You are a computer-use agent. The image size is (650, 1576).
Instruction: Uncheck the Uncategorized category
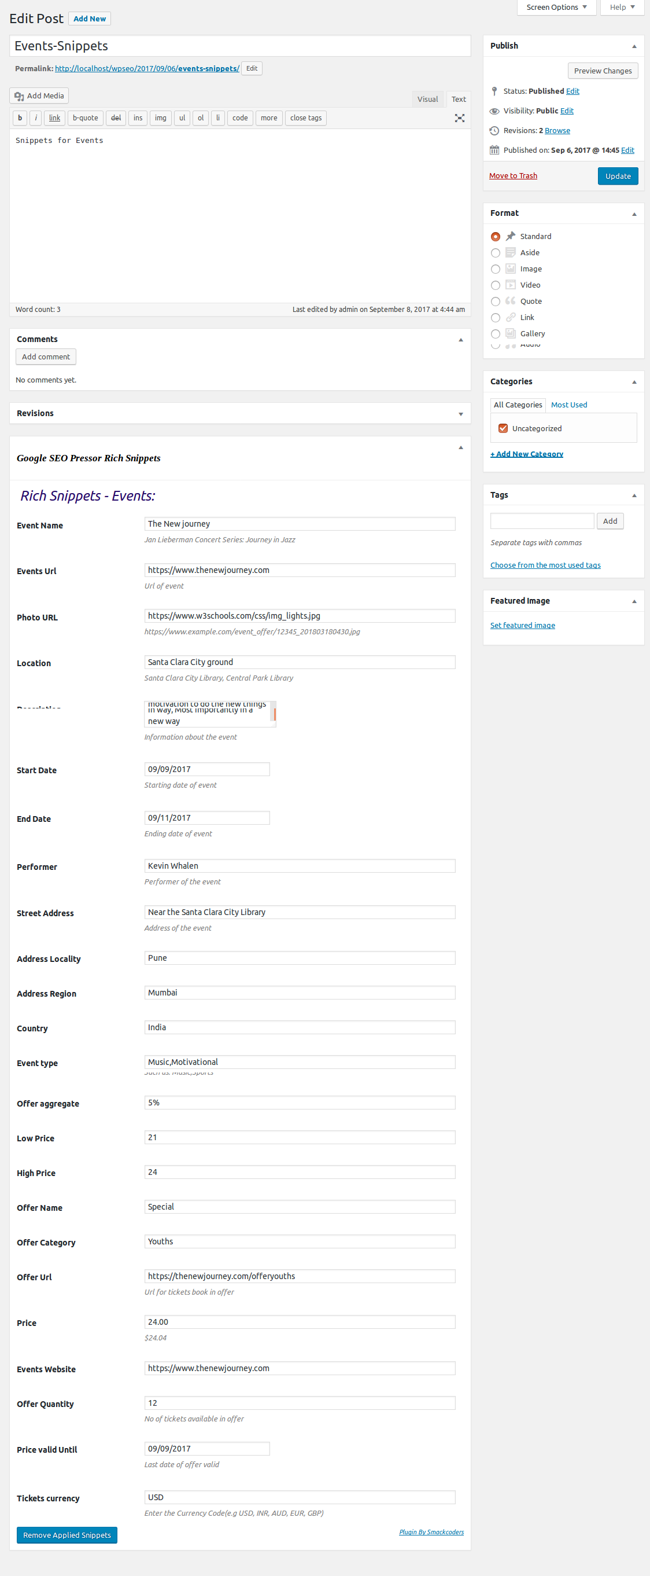[503, 428]
